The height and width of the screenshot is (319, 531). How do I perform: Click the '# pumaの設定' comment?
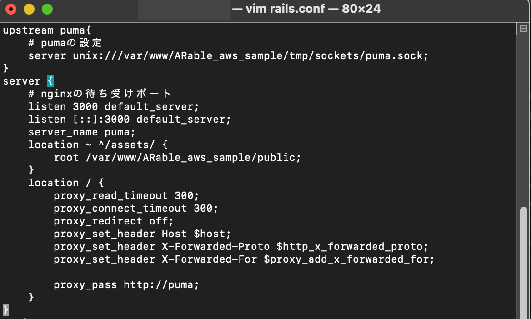[65, 43]
